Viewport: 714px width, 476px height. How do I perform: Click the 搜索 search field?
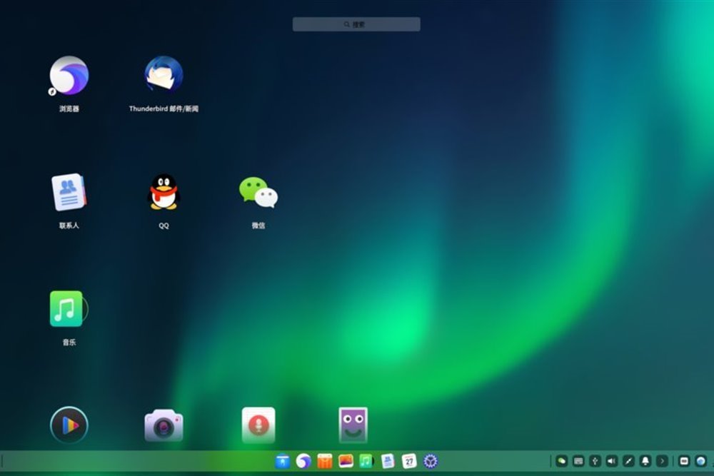(356, 24)
